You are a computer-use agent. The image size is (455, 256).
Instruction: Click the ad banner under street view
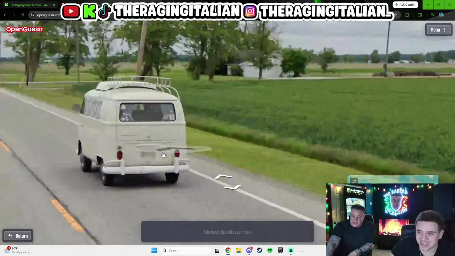[x=227, y=232]
